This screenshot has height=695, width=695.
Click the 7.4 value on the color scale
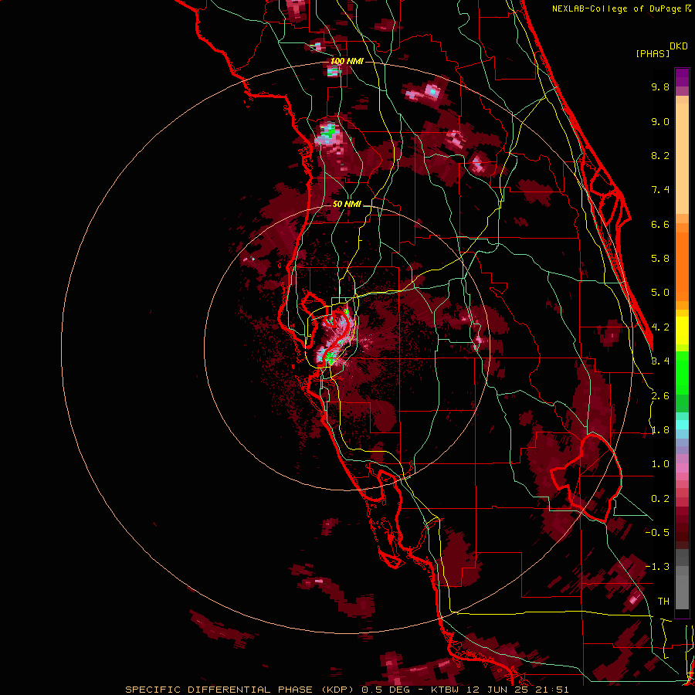click(660, 190)
